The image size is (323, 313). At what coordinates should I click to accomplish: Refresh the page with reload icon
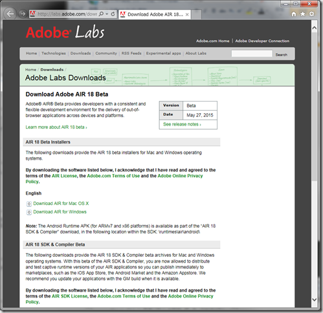(113, 14)
